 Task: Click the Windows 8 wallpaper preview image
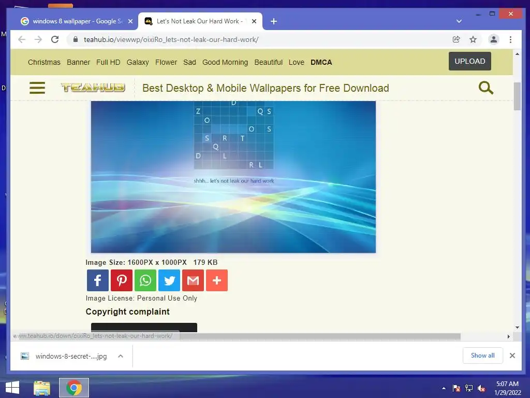click(x=233, y=177)
